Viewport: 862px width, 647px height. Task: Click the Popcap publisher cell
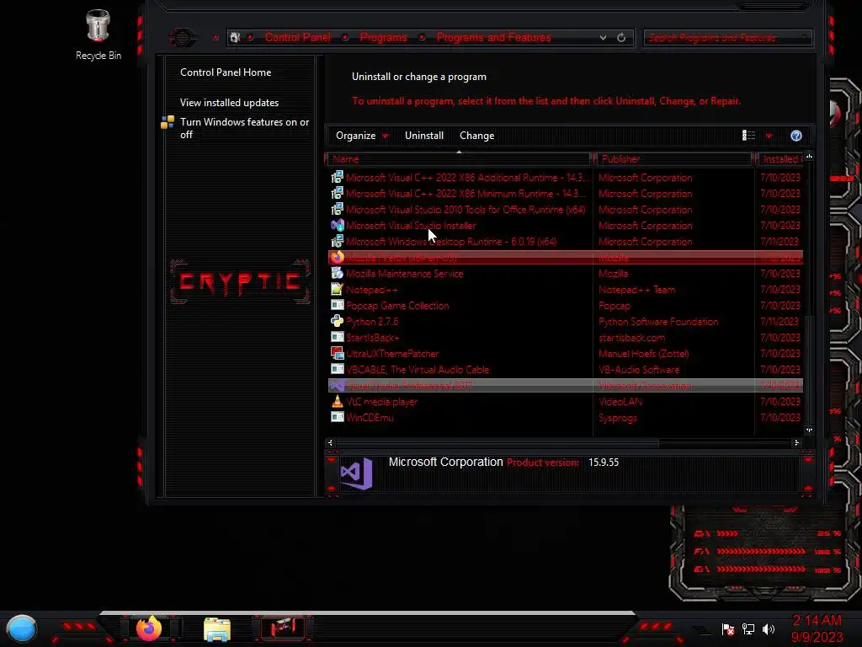(x=614, y=305)
